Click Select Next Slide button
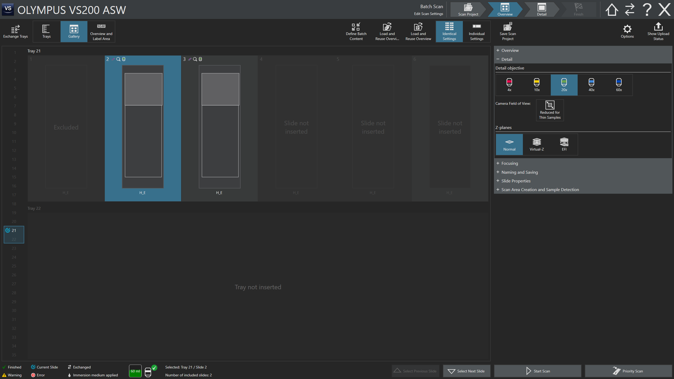This screenshot has width=674, height=379. [x=467, y=371]
